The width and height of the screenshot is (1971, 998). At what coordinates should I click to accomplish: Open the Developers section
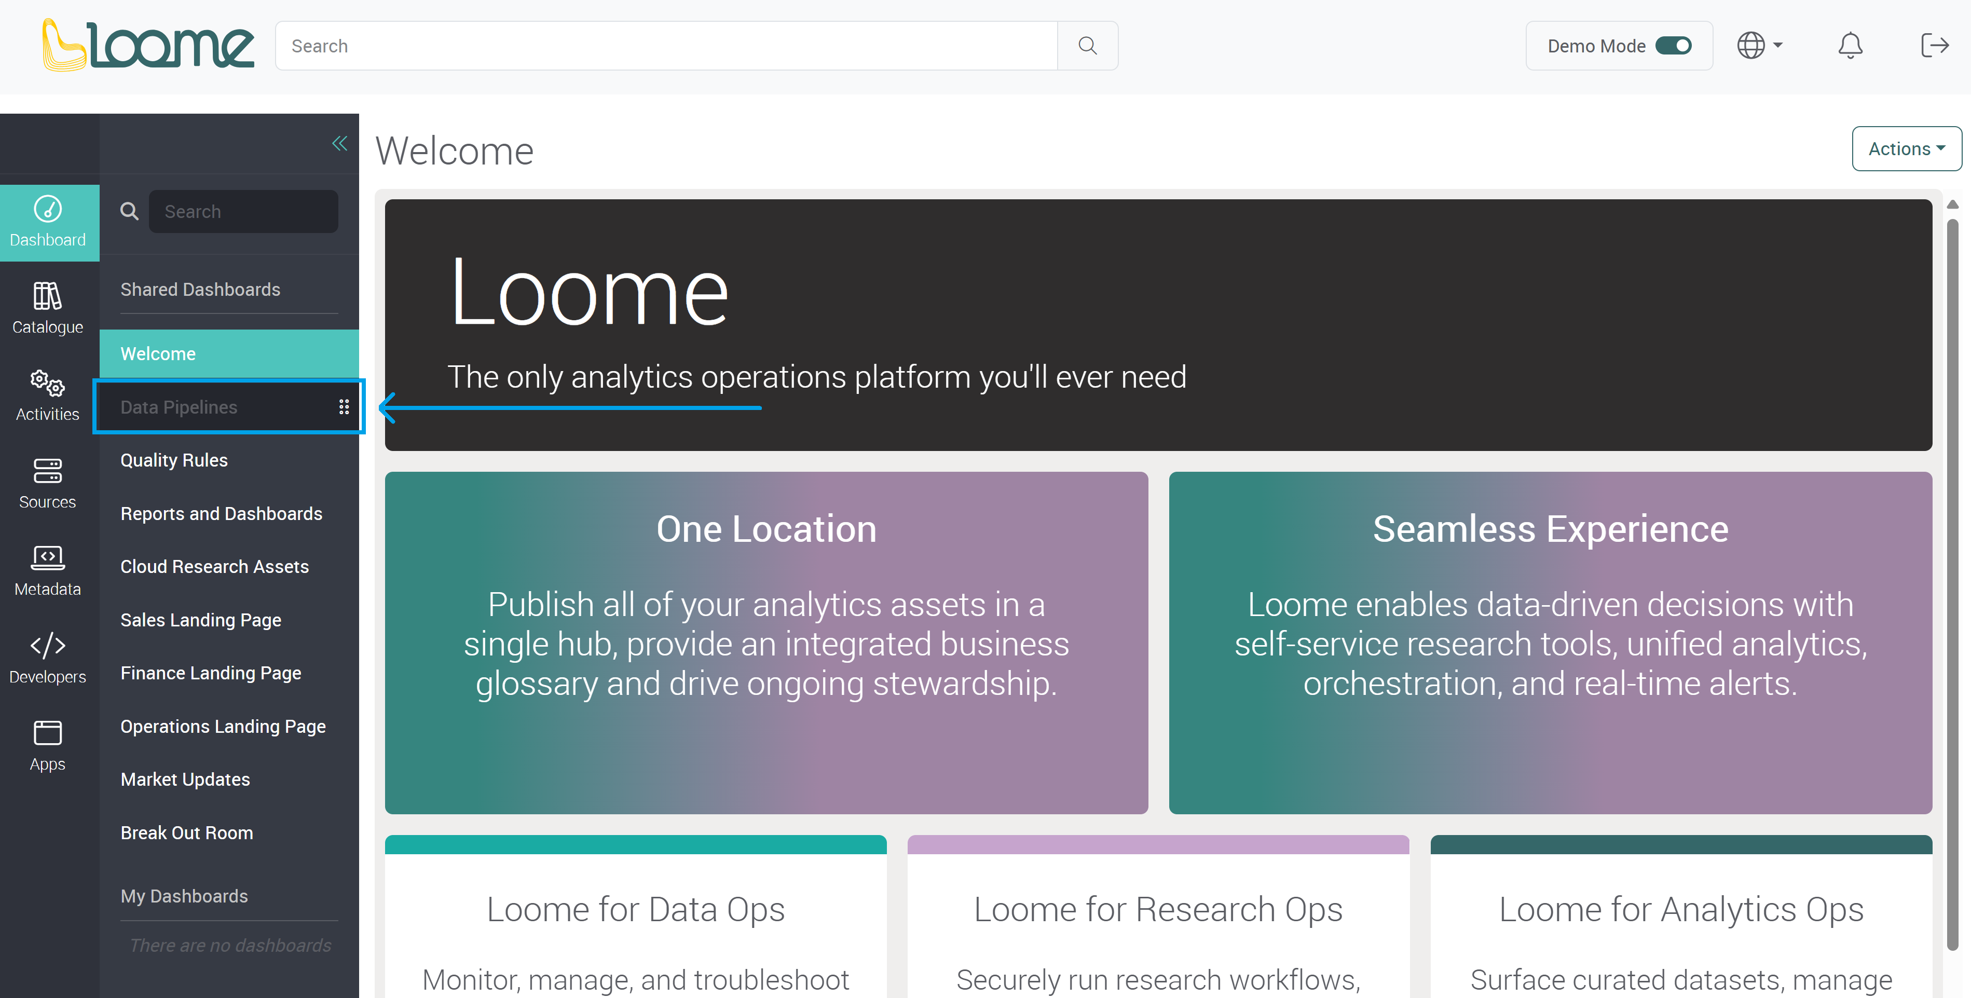click(47, 658)
